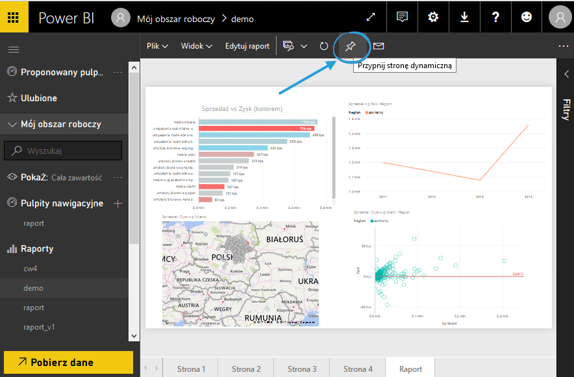Click Edytuj raport button
Screen dimensions: 574x377
tap(247, 46)
